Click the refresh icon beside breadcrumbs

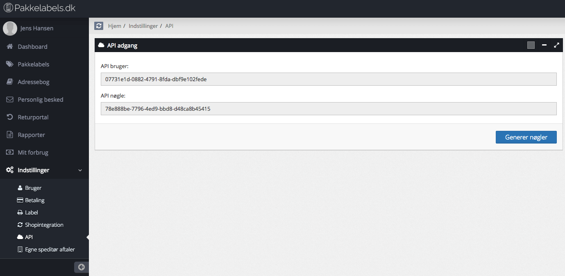(x=99, y=26)
